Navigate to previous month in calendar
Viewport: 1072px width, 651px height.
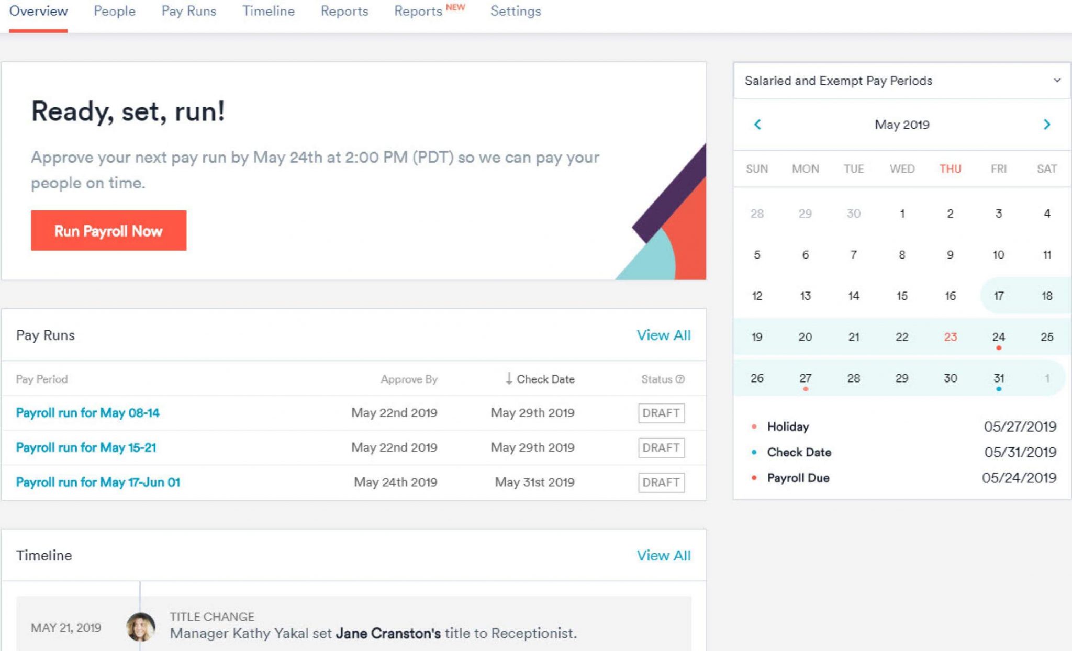pos(757,125)
